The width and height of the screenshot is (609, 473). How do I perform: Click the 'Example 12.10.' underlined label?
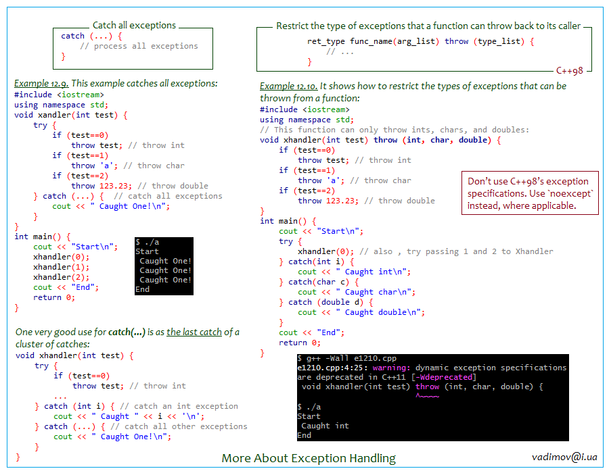tap(288, 86)
